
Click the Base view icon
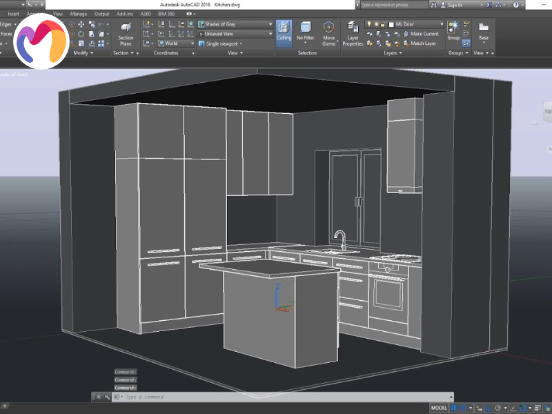pyautogui.click(x=484, y=30)
